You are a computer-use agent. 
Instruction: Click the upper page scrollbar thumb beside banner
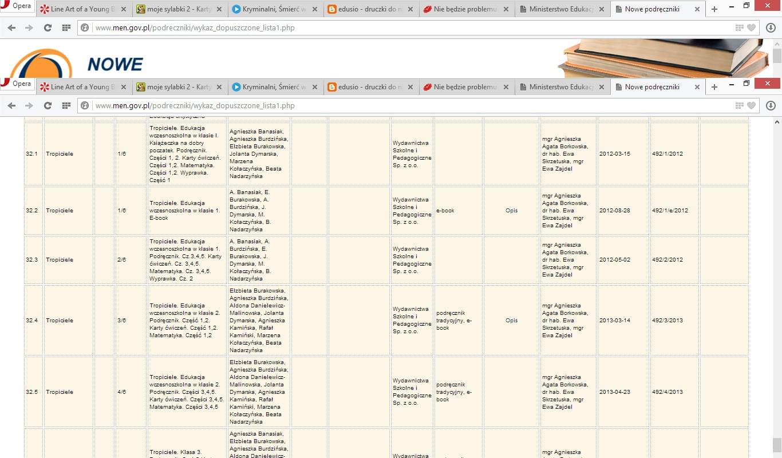click(x=777, y=56)
